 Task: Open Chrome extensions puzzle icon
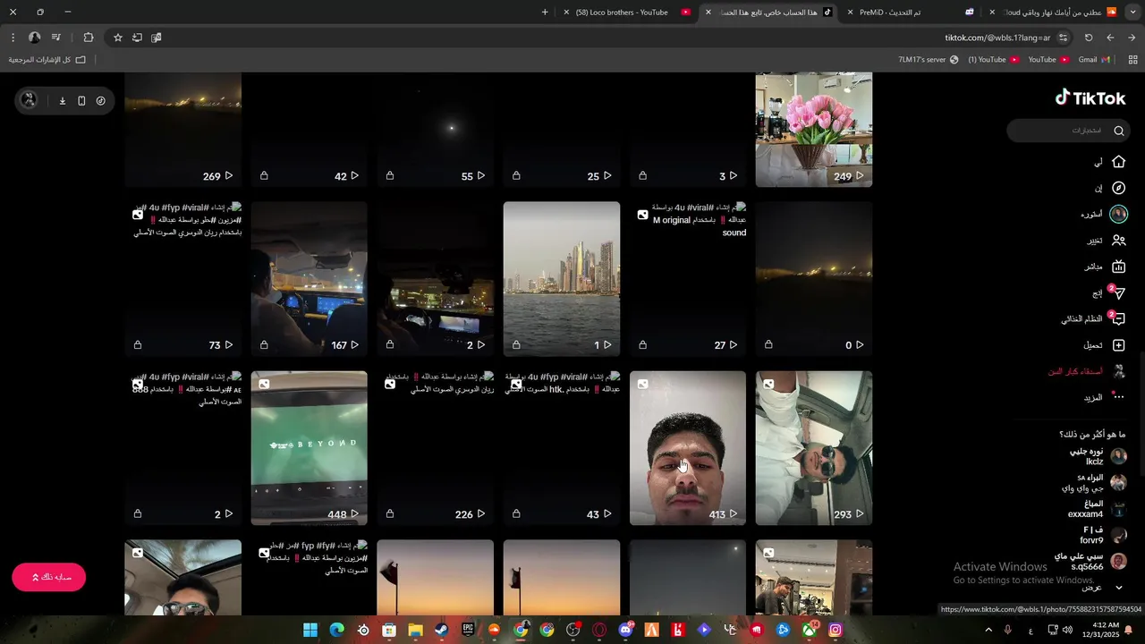[x=88, y=38]
